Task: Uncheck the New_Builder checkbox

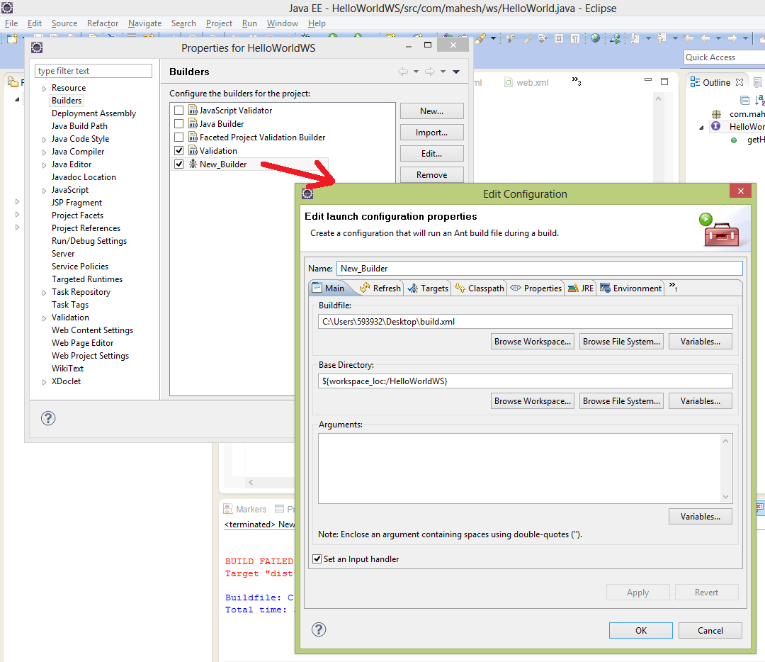Action: pyautogui.click(x=179, y=164)
